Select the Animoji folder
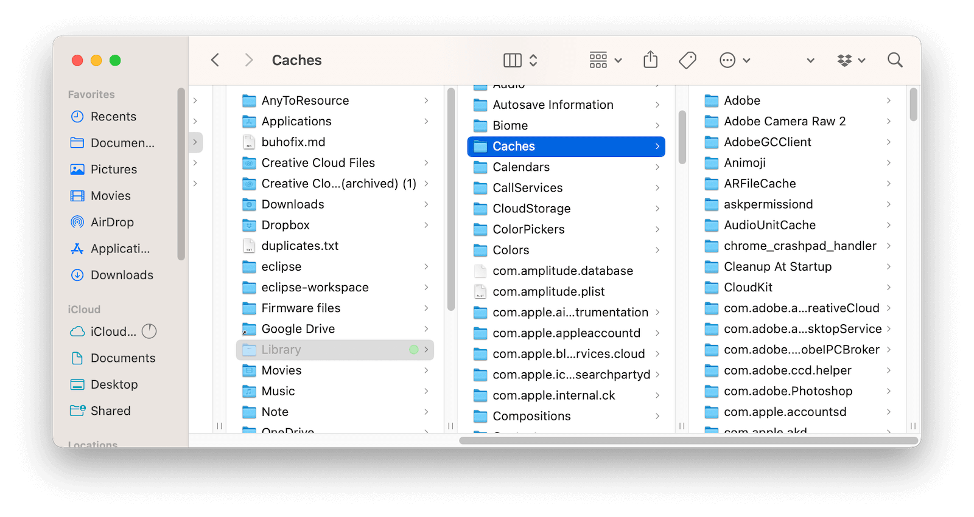The width and height of the screenshot is (974, 517). pos(797,162)
